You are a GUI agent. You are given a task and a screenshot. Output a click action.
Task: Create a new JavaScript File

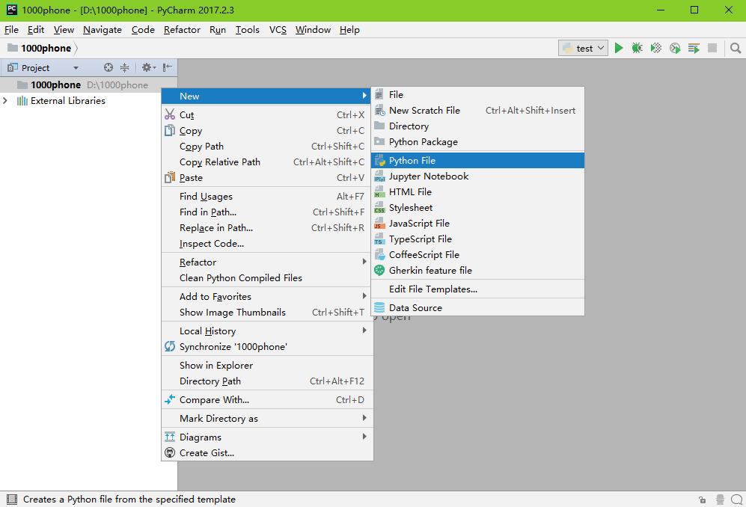477,223
